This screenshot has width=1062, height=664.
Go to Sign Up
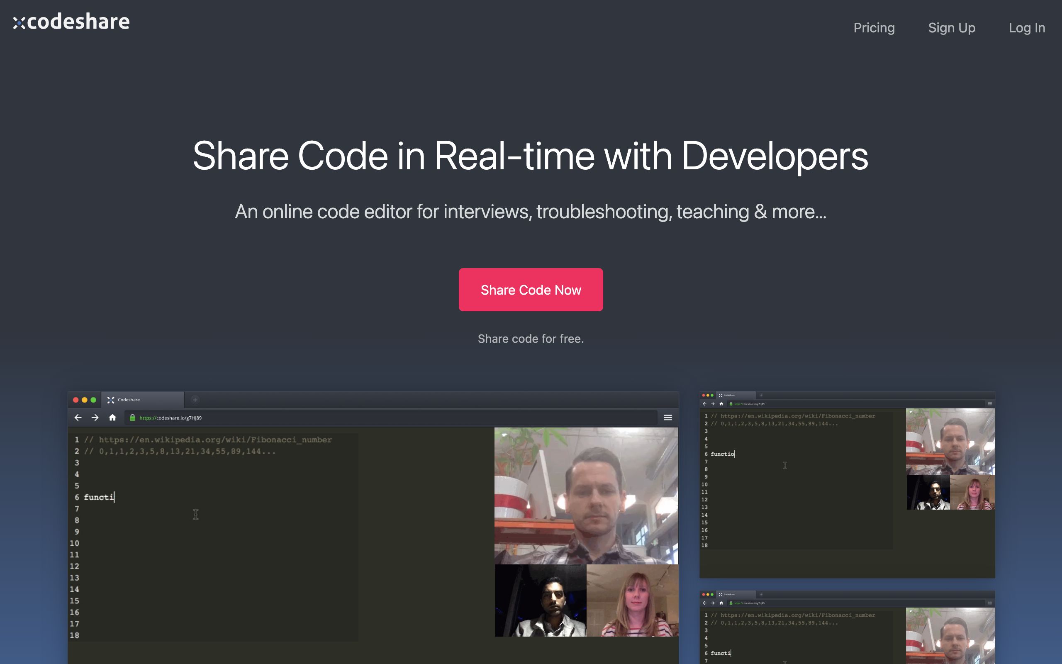[951, 28]
